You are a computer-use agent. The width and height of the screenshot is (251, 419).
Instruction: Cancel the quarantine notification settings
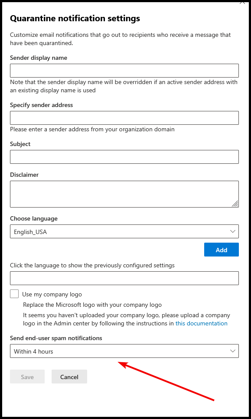(69, 377)
